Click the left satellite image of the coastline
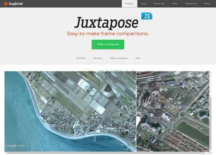The height and width of the screenshot is (155, 216). point(70,112)
